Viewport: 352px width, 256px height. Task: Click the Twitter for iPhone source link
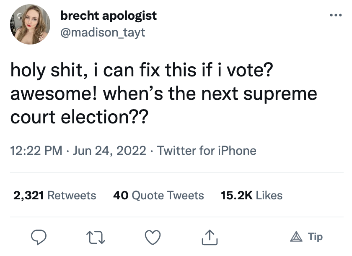206,150
